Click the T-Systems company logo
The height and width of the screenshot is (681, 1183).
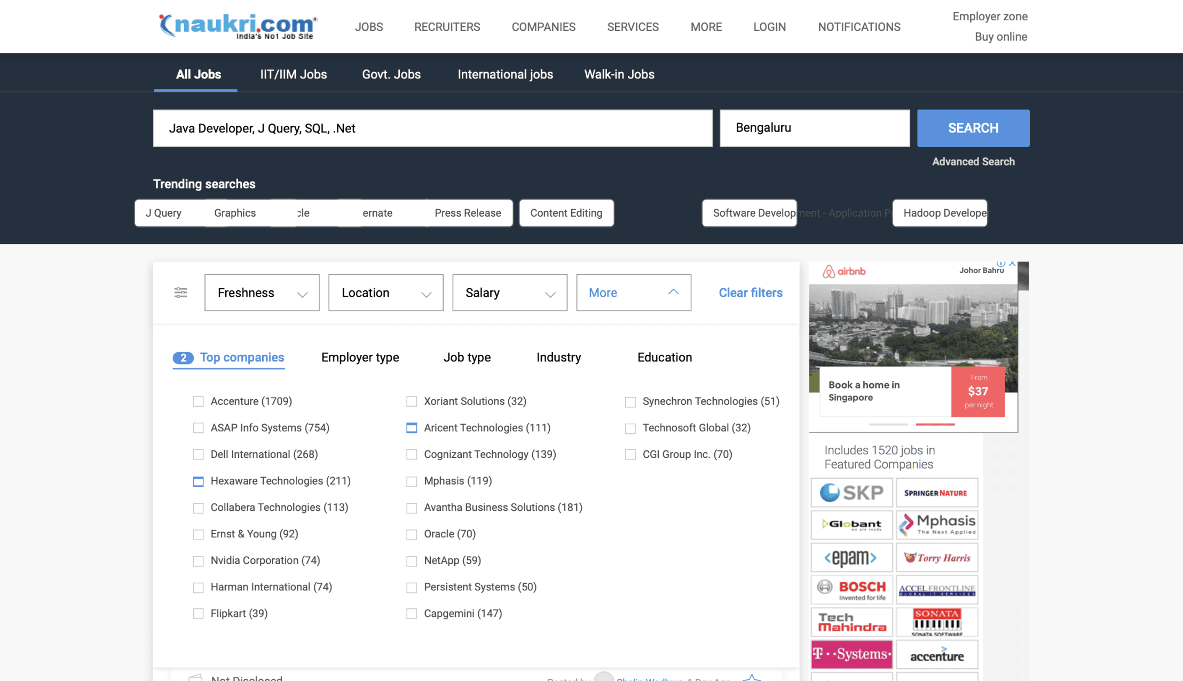click(x=851, y=654)
